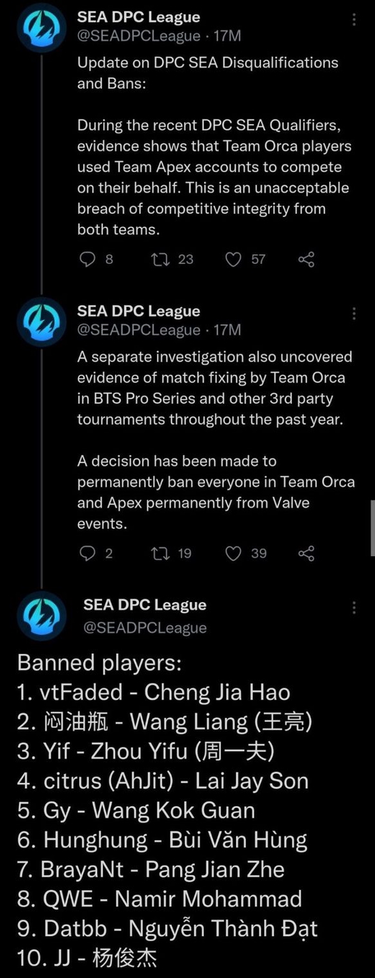Reply to the match fixing investigation tweet
The height and width of the screenshot is (978, 375).
tap(87, 553)
